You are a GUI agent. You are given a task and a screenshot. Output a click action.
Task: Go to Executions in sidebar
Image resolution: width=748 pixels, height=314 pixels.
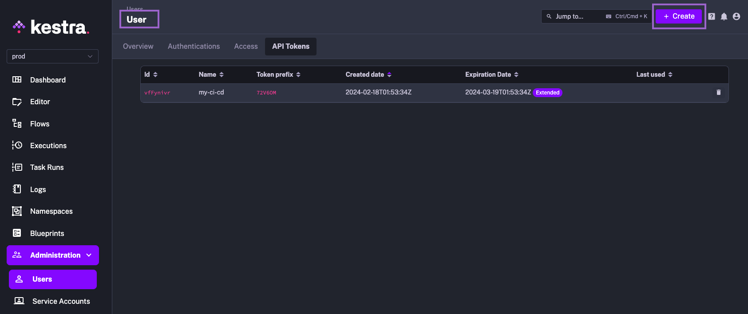point(48,145)
